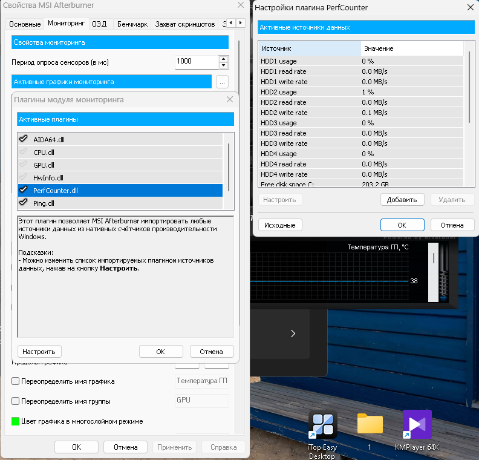Switch to the ОЭД tab
Screen dimensions: 479x460
(x=99, y=24)
